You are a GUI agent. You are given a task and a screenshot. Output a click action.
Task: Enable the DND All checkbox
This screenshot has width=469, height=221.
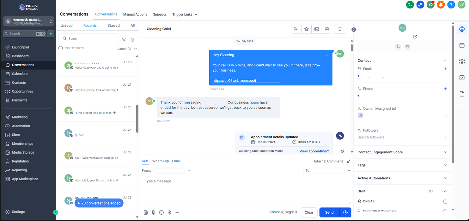445,201
